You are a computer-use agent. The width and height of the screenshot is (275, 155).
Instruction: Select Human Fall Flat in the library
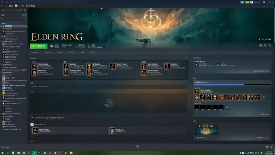pos(14,85)
